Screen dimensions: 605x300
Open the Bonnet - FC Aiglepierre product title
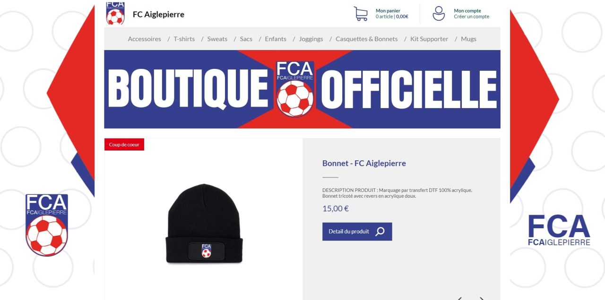click(364, 163)
